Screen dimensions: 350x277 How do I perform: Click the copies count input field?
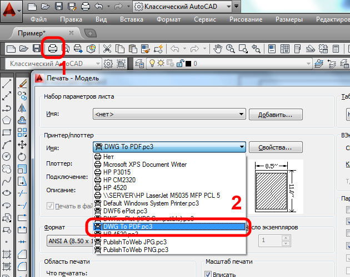point(270,240)
